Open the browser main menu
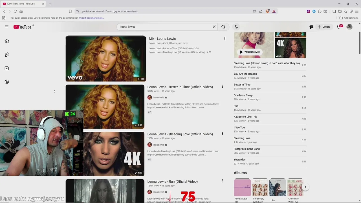This screenshot has height=203, width=361. 357,11
